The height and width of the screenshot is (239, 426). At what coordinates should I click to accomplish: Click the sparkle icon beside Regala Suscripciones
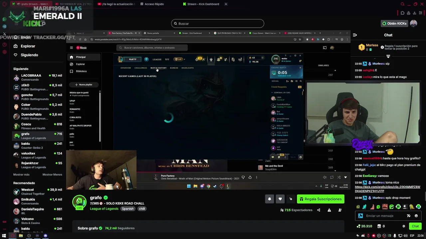pos(291,199)
